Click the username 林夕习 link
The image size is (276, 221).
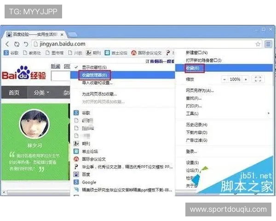point(34,145)
